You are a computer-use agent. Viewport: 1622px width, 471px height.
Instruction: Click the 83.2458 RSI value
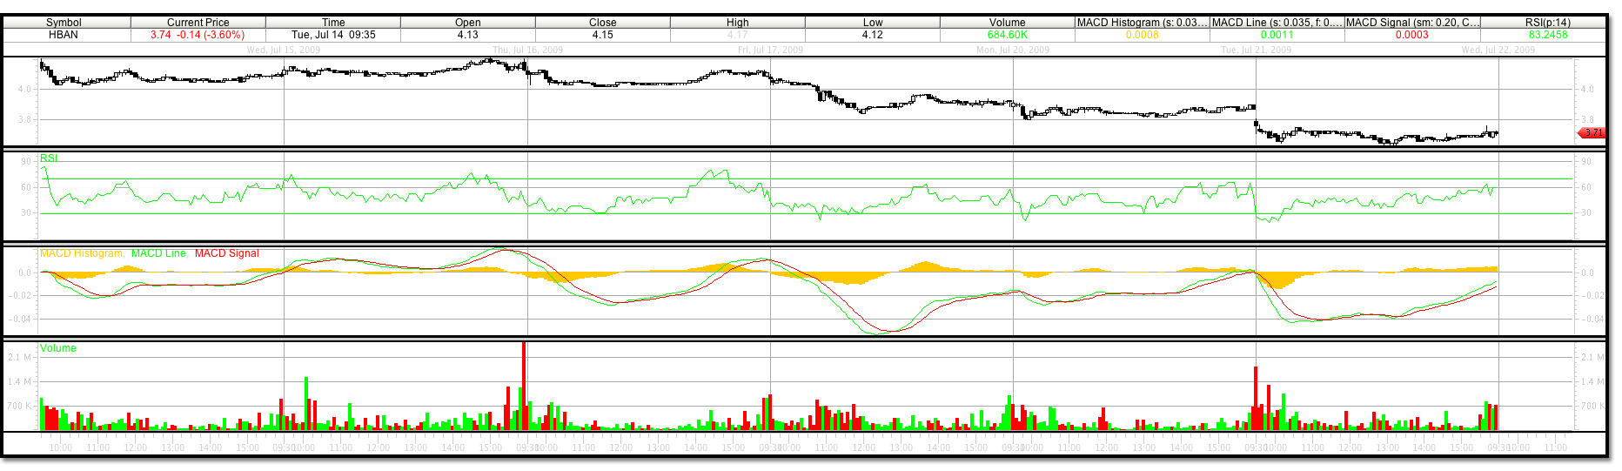1547,35
